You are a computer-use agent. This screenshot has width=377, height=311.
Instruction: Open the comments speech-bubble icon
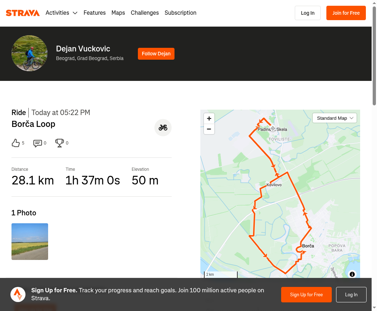(37, 143)
